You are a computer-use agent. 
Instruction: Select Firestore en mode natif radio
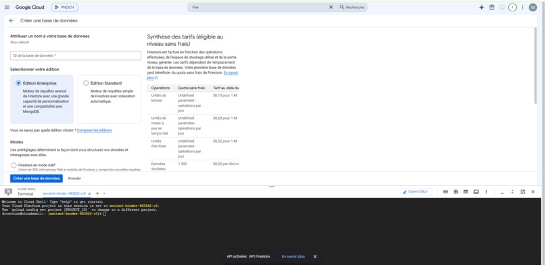click(x=14, y=166)
